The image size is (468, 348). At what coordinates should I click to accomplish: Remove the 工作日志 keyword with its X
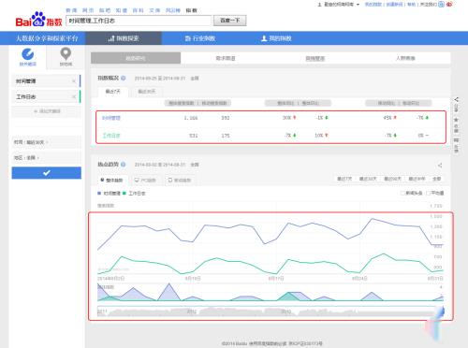click(74, 96)
